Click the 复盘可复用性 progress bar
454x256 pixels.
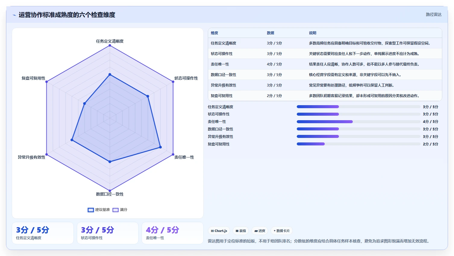[359, 144]
